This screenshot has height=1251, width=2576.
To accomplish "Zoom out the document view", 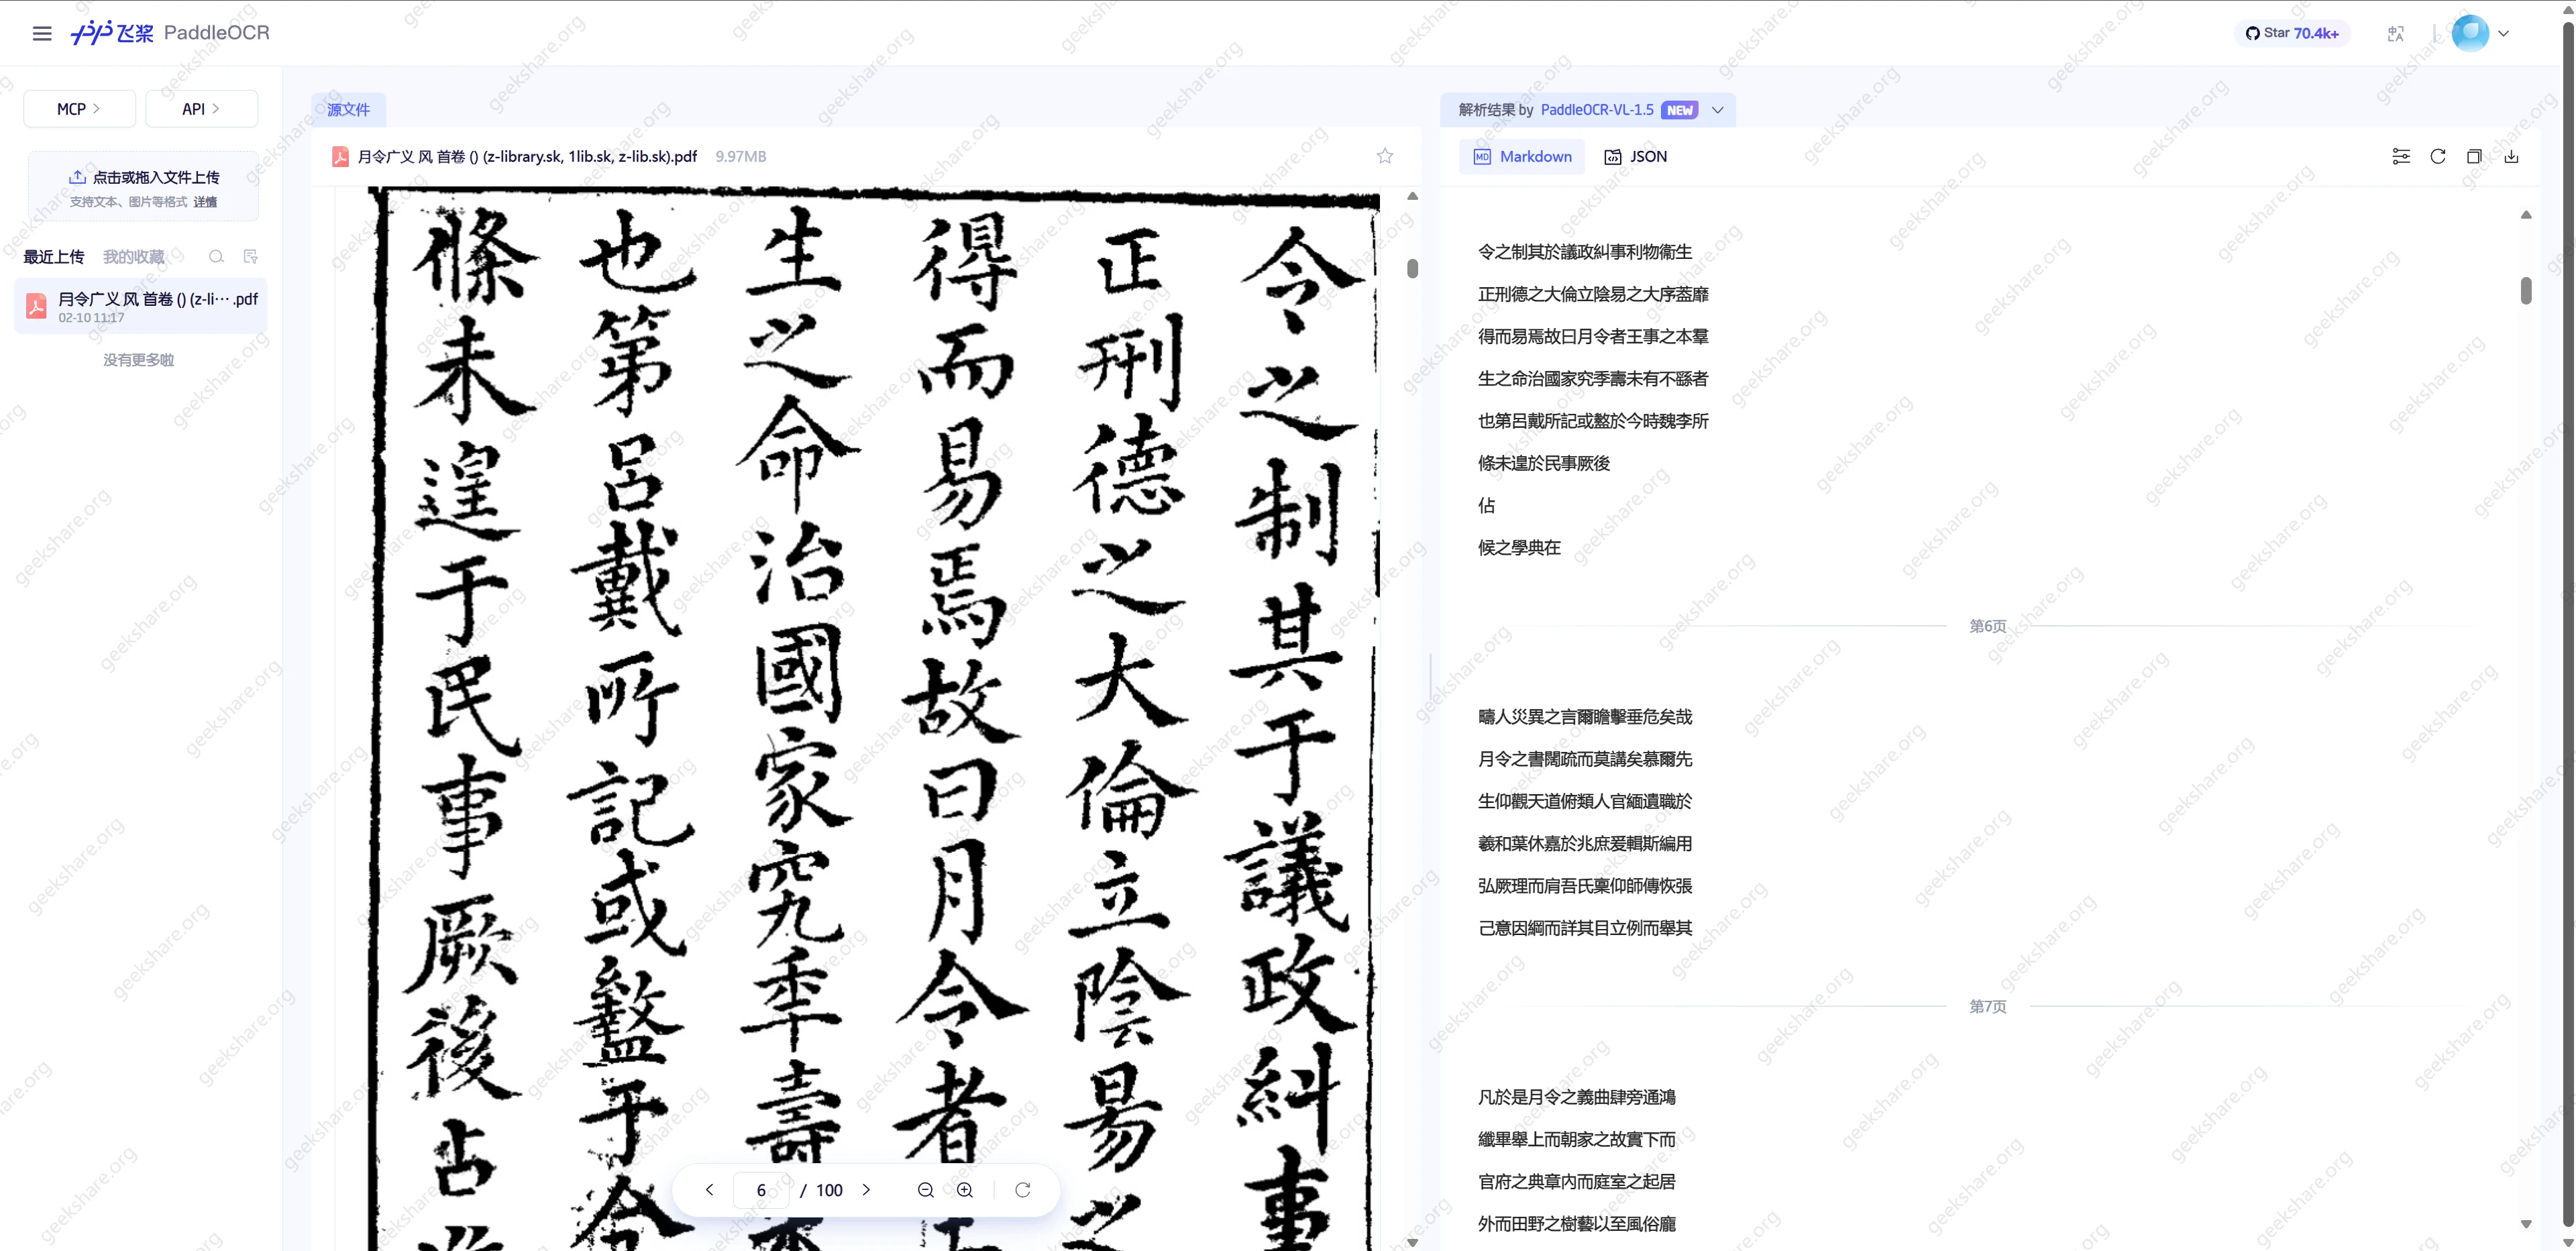I will tap(925, 1190).
